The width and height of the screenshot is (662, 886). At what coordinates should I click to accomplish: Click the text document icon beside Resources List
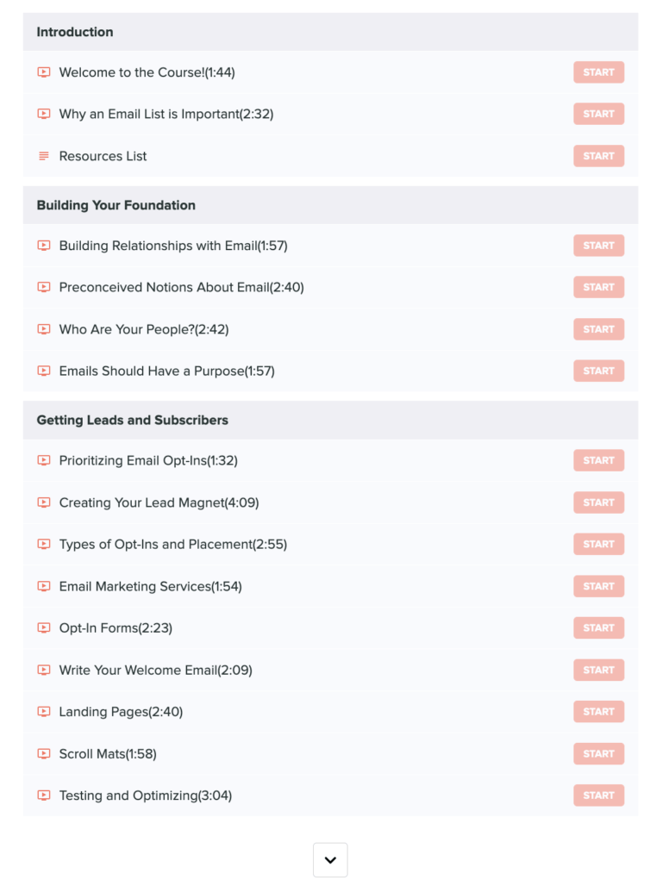44,156
